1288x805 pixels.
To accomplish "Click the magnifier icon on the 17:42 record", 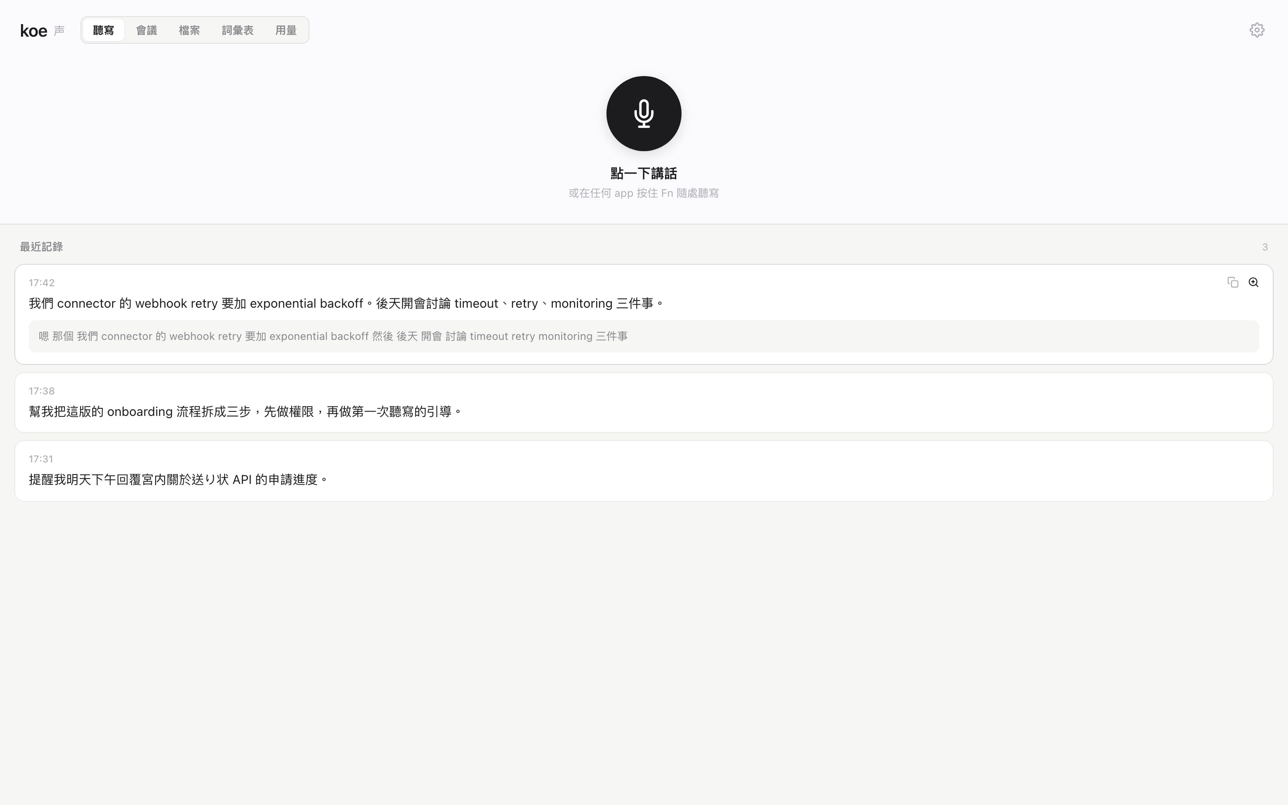I will [x=1254, y=282].
